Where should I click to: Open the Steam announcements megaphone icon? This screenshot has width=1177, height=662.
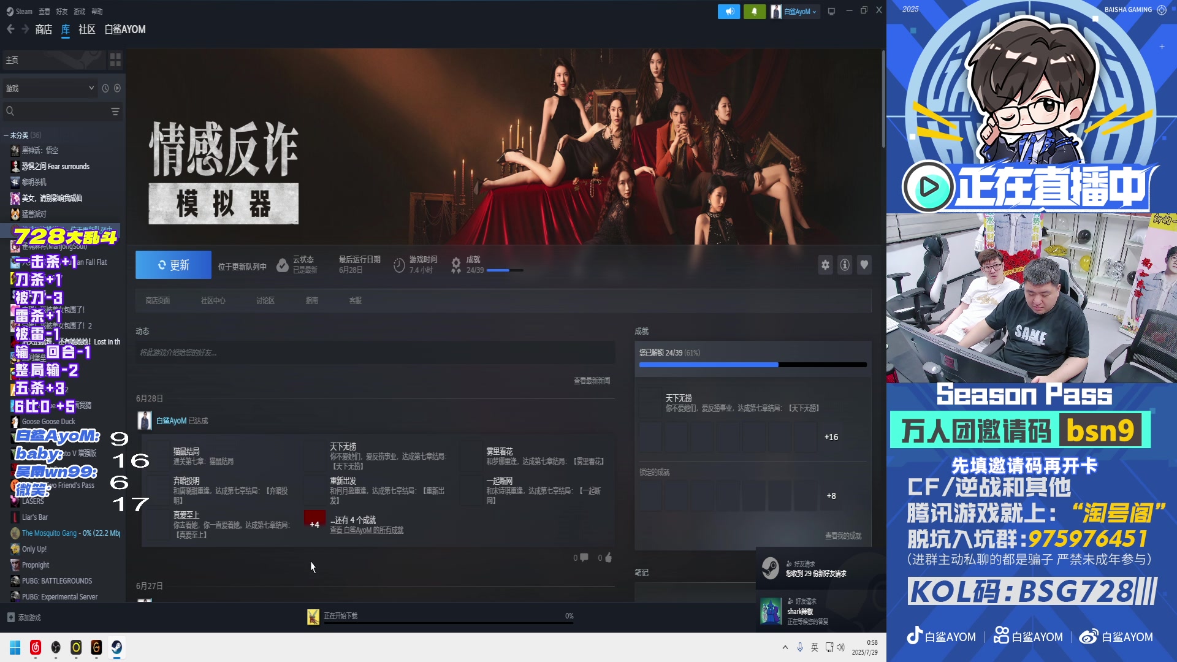(x=729, y=12)
